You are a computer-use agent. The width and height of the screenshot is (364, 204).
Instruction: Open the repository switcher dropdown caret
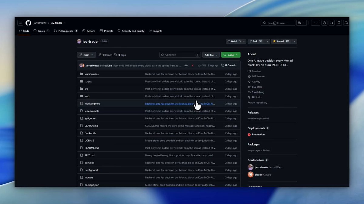click(x=65, y=23)
